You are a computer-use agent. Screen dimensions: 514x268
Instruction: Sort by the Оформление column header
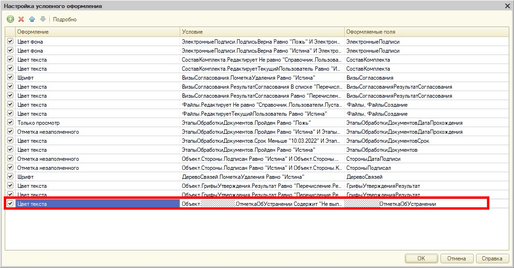coord(97,32)
